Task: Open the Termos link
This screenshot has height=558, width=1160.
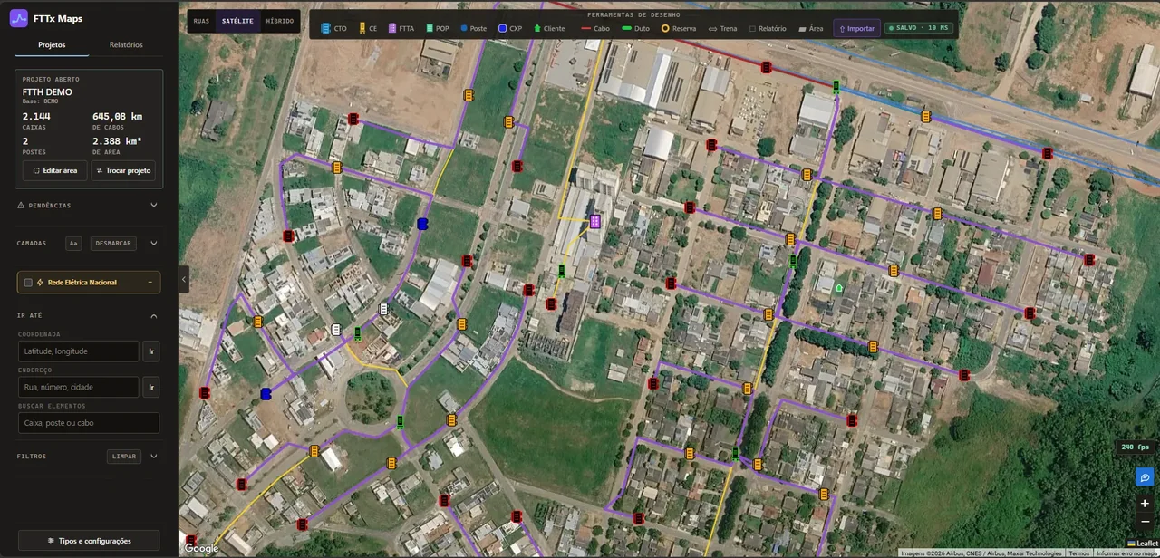Action: click(1078, 553)
